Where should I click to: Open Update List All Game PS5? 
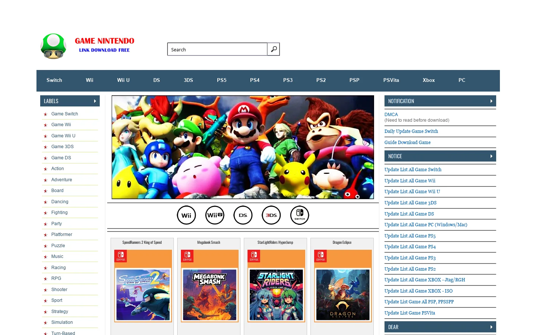click(x=410, y=236)
